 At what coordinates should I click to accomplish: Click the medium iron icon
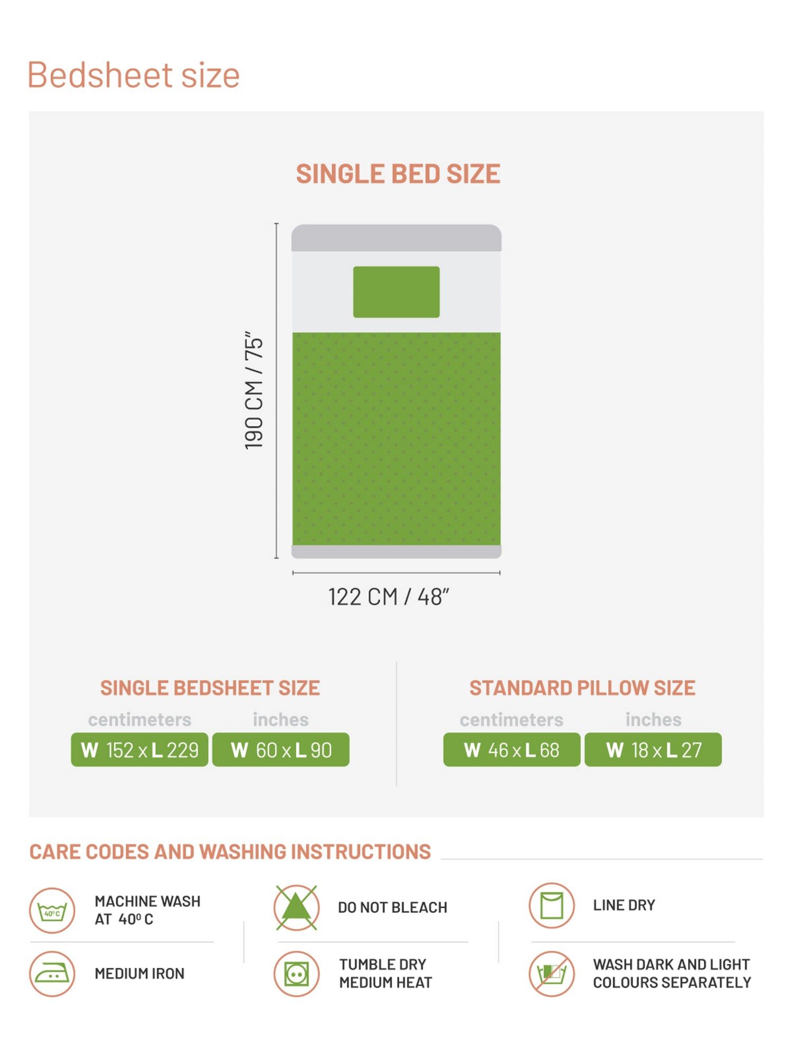pos(52,974)
